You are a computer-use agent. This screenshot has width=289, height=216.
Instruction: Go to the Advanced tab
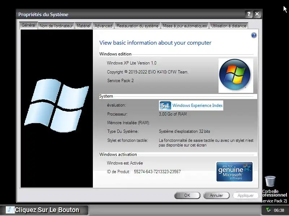click(103, 26)
